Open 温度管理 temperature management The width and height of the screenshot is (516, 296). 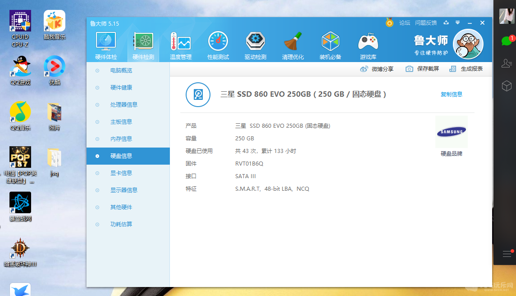180,46
